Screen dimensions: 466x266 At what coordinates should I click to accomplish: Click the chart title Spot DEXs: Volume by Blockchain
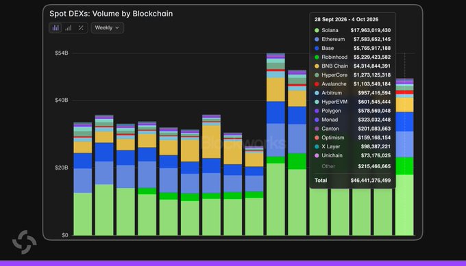click(x=111, y=14)
